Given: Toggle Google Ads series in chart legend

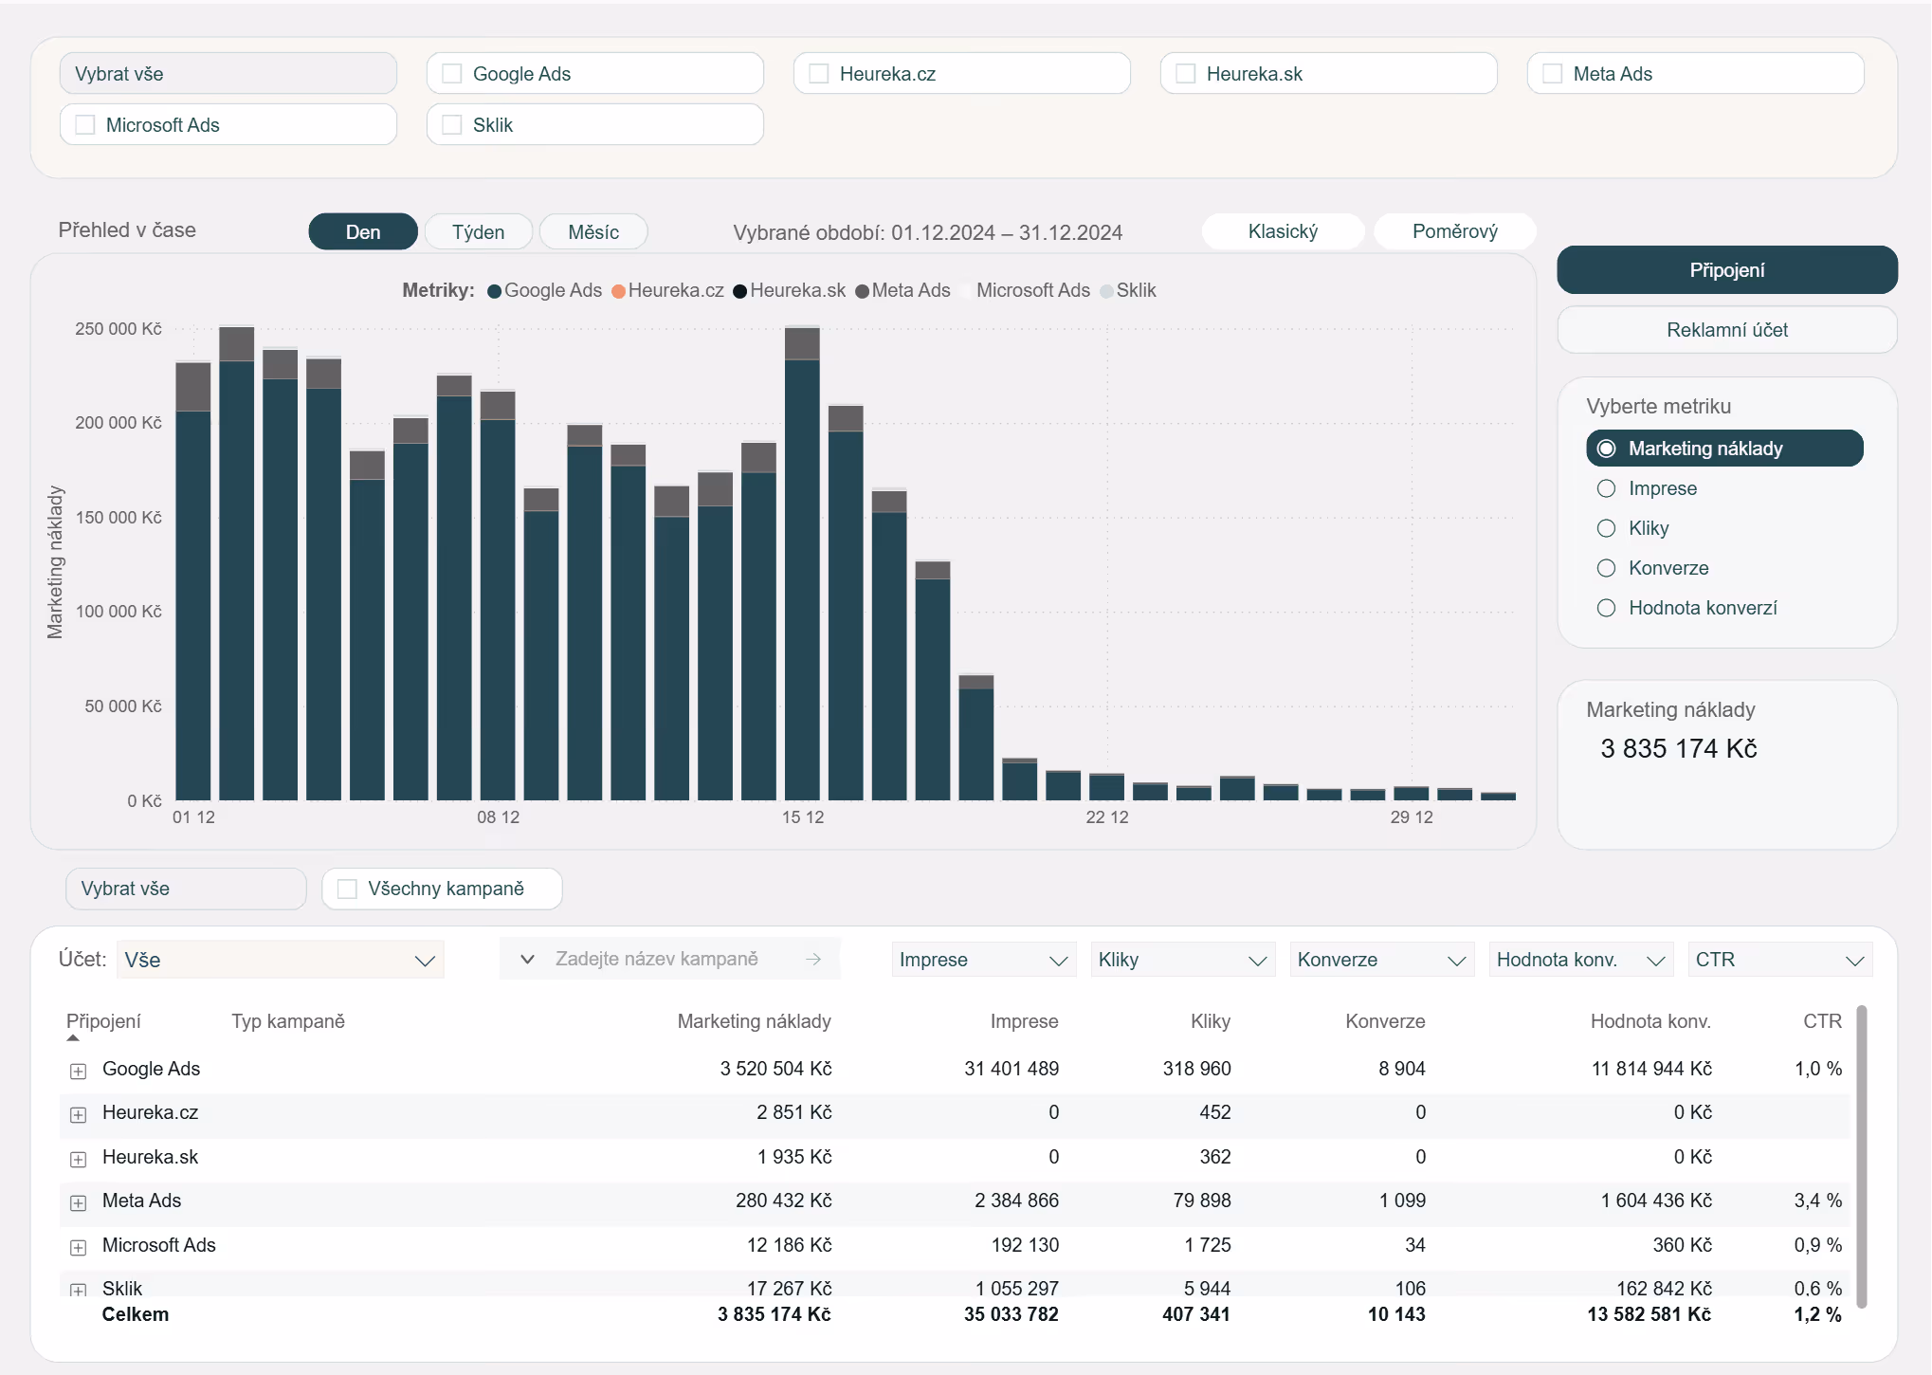Looking at the screenshot, I should point(545,290).
